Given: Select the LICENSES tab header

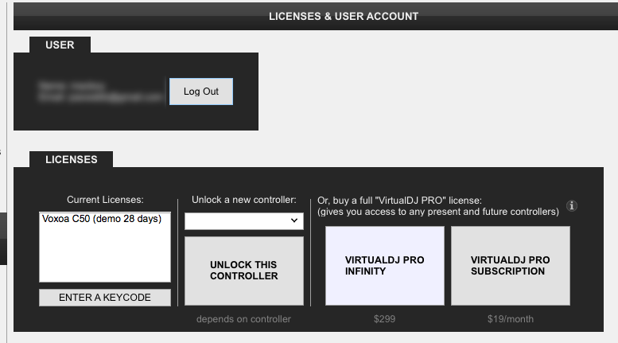Looking at the screenshot, I should click(x=72, y=159).
